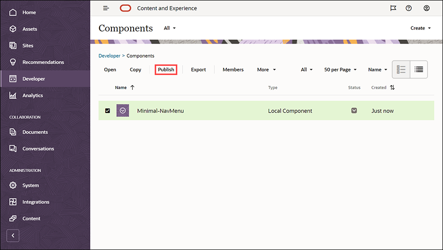This screenshot has width=443, height=250.
Task: Switch to the detailed list view icon
Action: pos(401,69)
